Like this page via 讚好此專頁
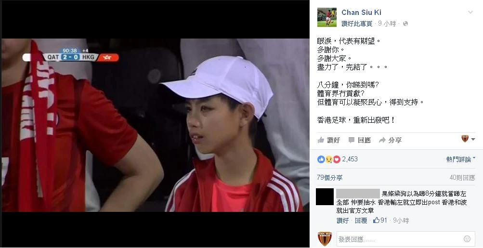This screenshot has height=248, width=483. pos(357,24)
